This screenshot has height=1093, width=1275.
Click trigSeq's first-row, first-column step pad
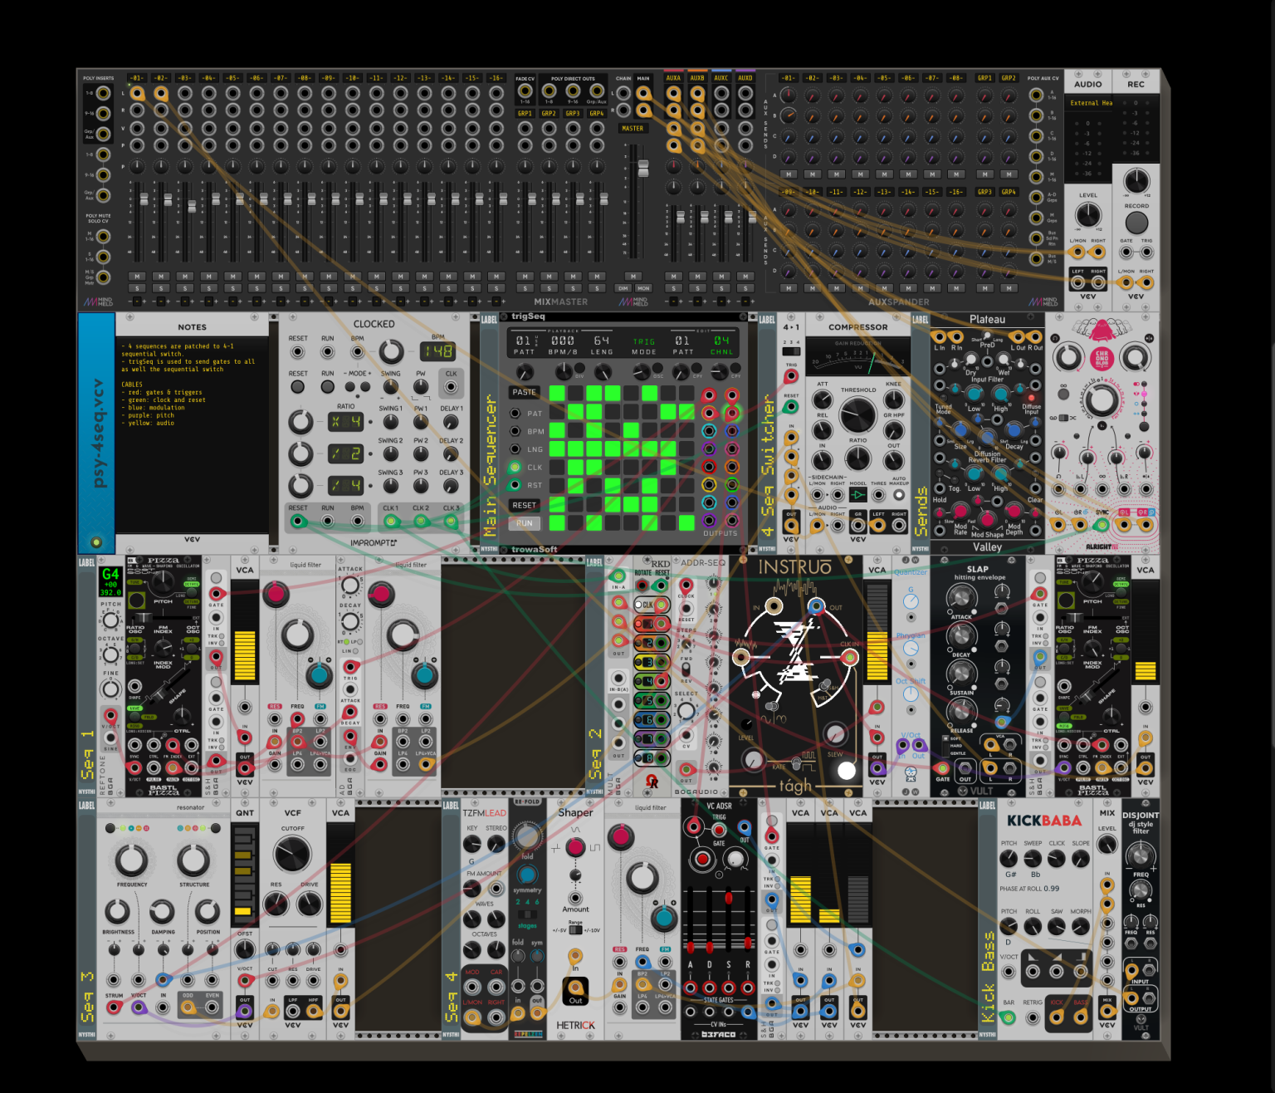coord(557,393)
